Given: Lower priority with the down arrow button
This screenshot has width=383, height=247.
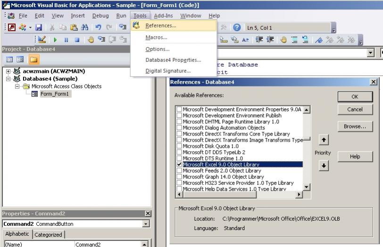Looking at the screenshot, I should click(324, 166).
